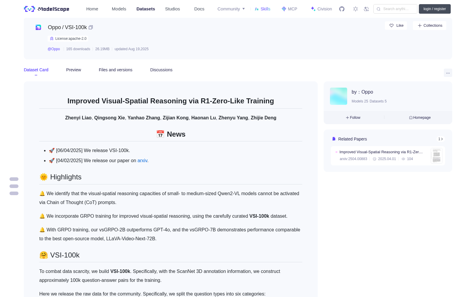Viewport: 476px width, 297px height.
Task: Click the Oppo namespace in the title
Action: (x=54, y=27)
